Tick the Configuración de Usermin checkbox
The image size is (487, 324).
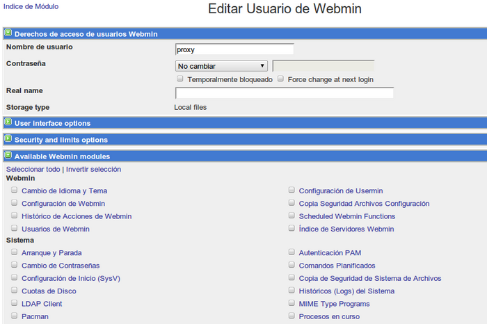tap(292, 190)
